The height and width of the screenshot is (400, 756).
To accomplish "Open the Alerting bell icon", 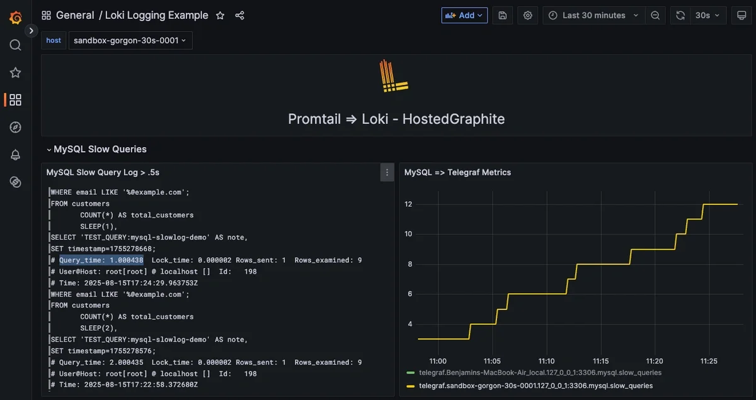I will (x=16, y=155).
